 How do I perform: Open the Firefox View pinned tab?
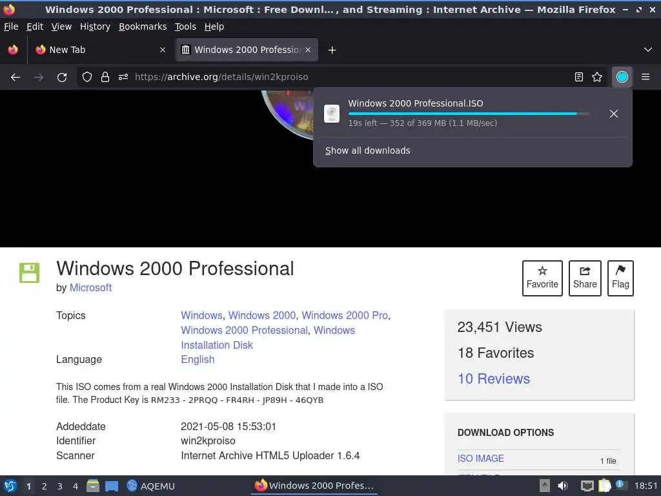(13, 50)
